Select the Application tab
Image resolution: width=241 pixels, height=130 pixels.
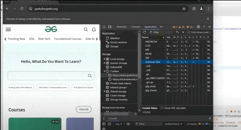point(150,27)
